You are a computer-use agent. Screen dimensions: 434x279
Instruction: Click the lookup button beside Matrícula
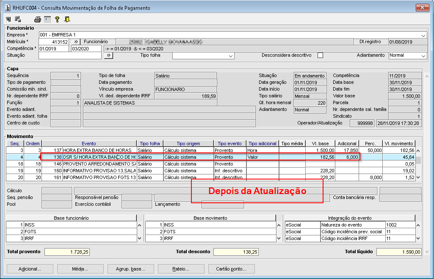[76, 42]
